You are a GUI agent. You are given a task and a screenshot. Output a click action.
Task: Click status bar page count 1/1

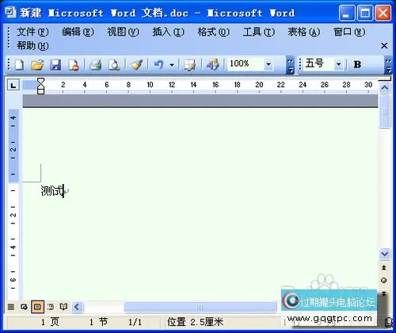(x=135, y=322)
